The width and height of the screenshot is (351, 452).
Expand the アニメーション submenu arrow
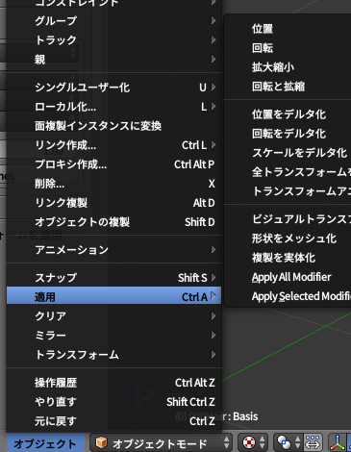[213, 249]
